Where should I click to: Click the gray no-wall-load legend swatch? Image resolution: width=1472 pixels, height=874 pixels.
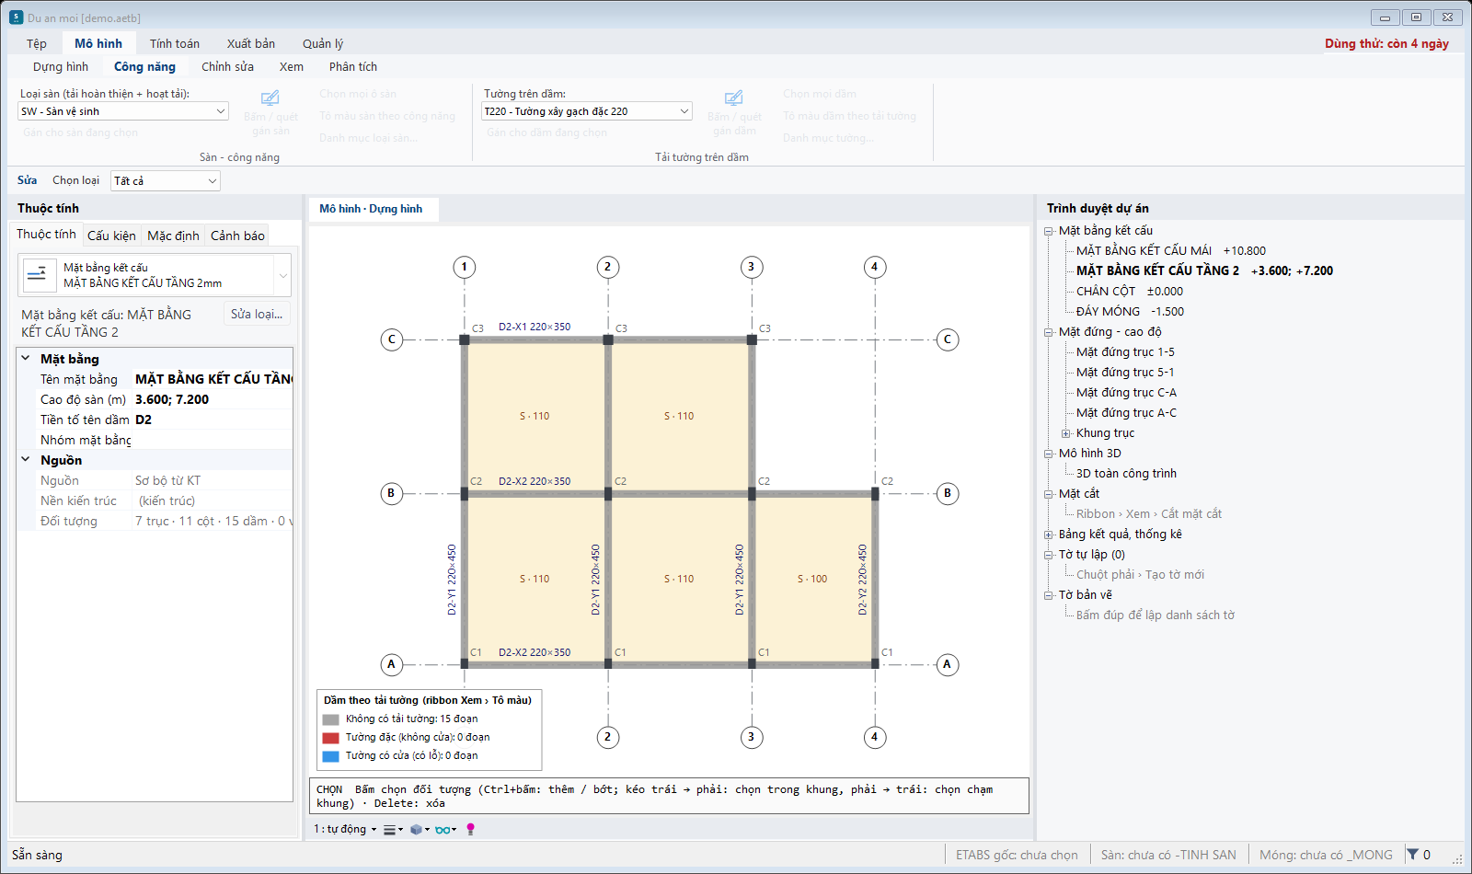[x=331, y=719]
